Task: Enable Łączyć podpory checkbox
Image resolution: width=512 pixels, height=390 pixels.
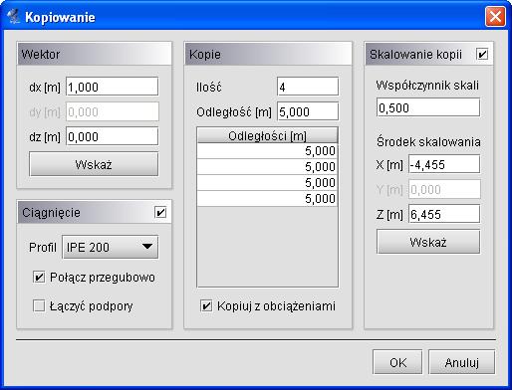Action: [x=39, y=305]
